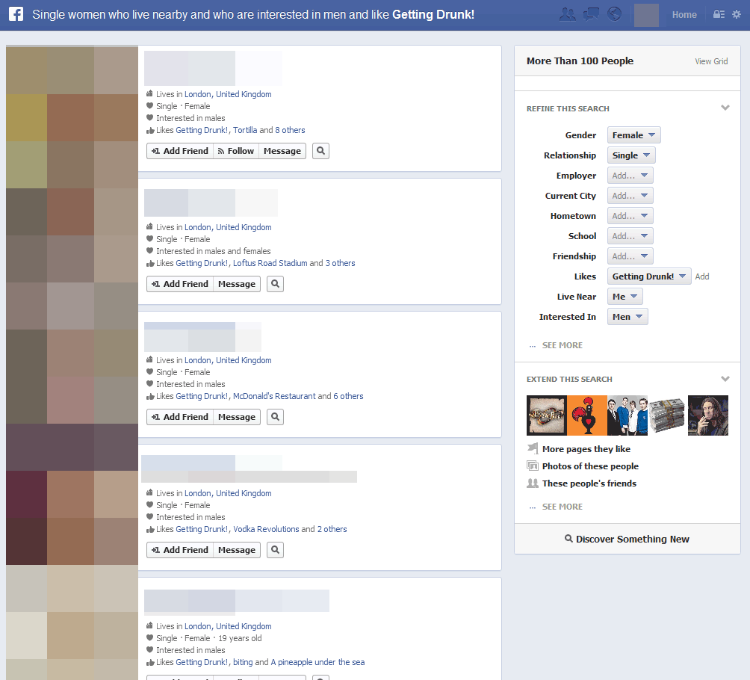Click SEE MORE under Refine This Search
The width and height of the screenshot is (750, 680).
point(562,345)
